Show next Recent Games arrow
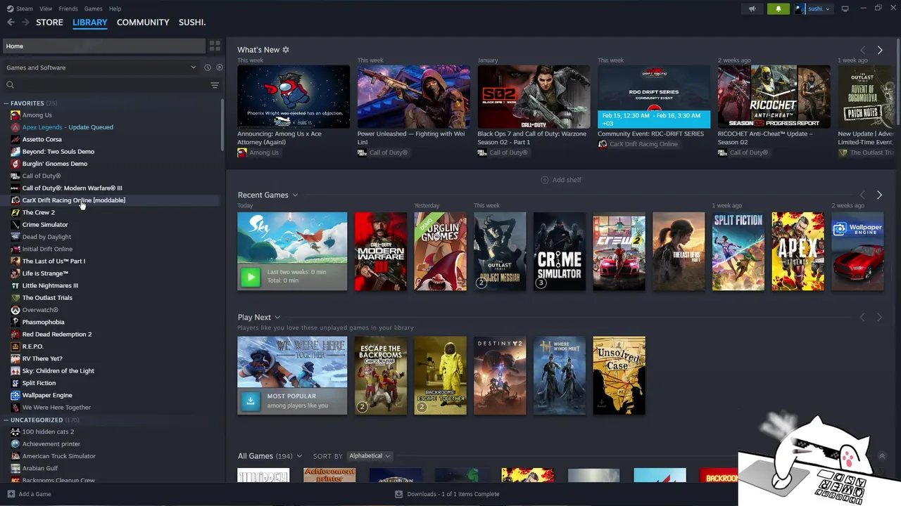 tap(879, 195)
